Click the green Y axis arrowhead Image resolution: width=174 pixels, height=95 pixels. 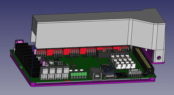click(x=21, y=67)
